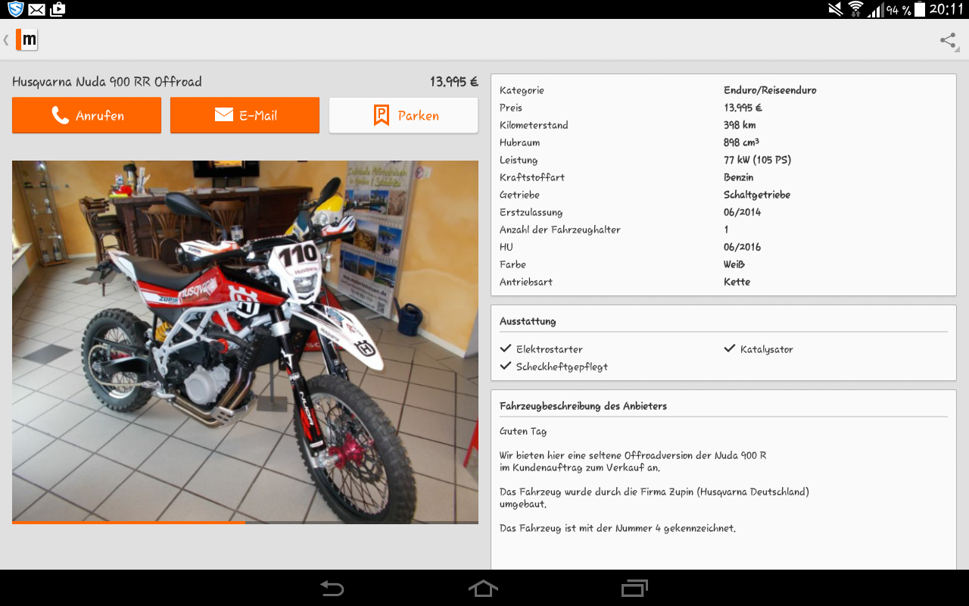969x606 pixels.
Task: Tap the Scheckheftgepflegt checkmark
Action: tap(506, 366)
